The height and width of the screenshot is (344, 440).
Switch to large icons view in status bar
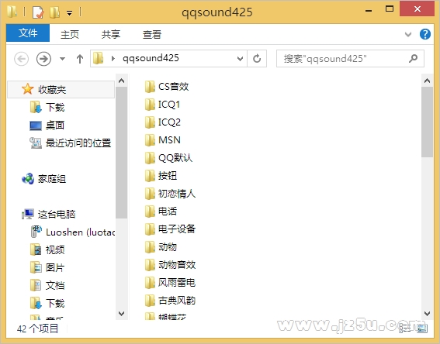point(422,329)
